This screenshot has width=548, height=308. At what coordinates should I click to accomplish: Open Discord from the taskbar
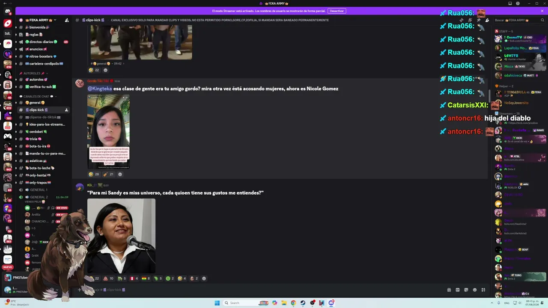(x=331, y=303)
